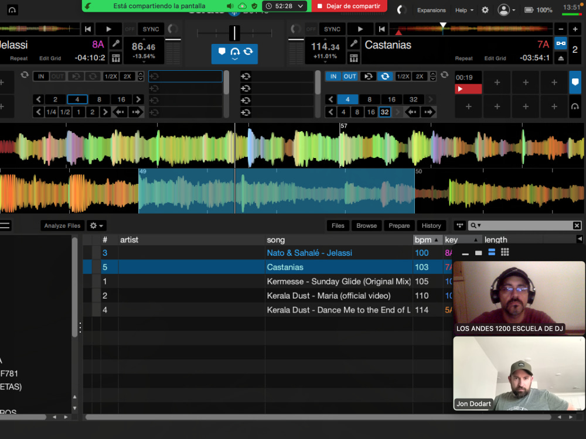Click loop slot stepper on left deck
Screen dimensions: 586x439
[141, 77]
